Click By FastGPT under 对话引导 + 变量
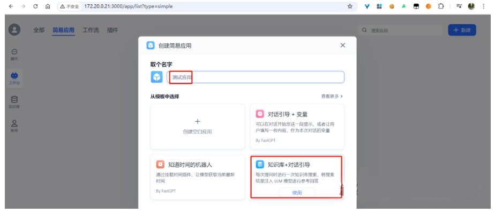Screen dimensions: 495x213 pos(266,141)
